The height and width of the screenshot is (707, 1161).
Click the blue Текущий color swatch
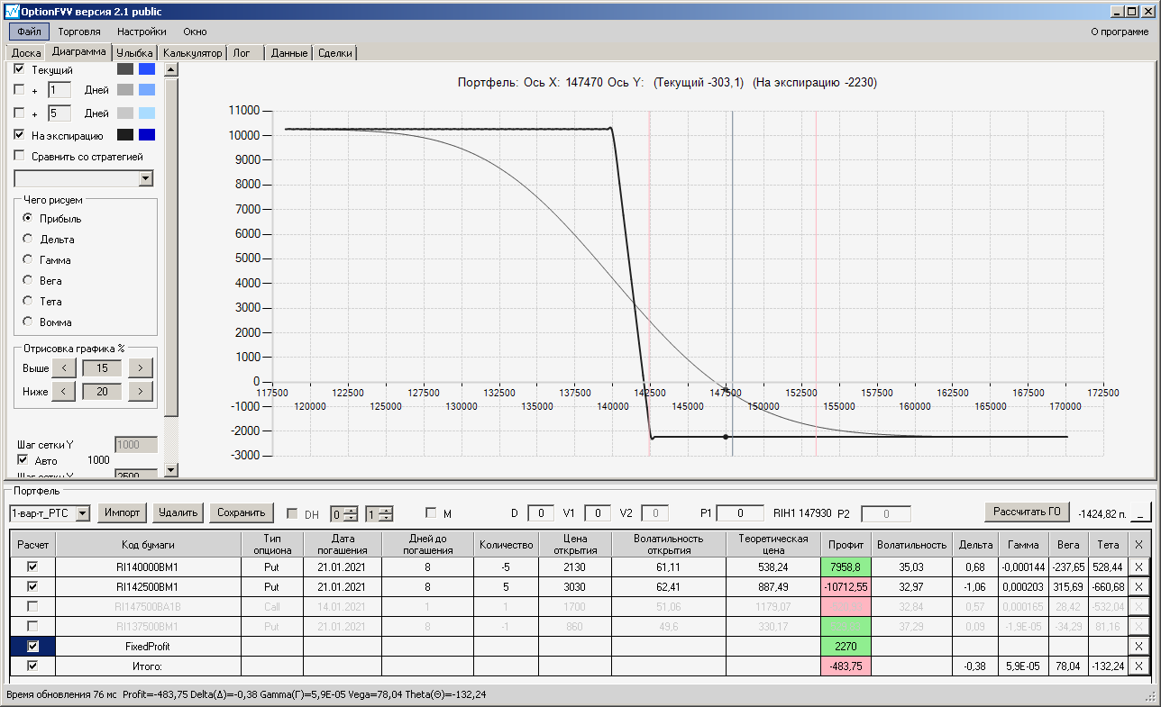pos(147,69)
